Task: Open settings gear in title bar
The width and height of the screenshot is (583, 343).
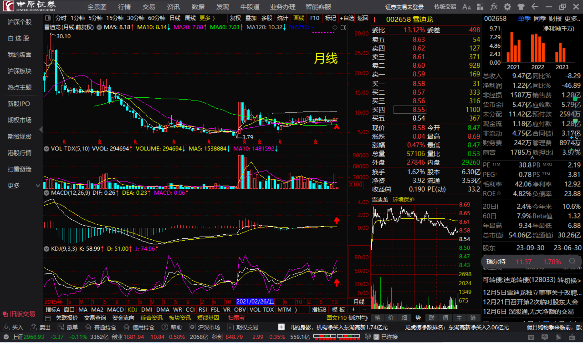Action: pos(507,7)
